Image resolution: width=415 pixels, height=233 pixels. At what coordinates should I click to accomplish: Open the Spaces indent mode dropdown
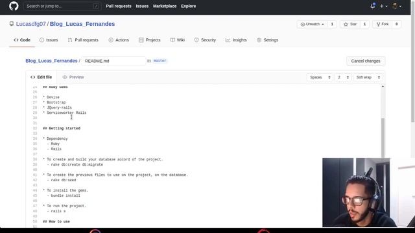point(320,78)
